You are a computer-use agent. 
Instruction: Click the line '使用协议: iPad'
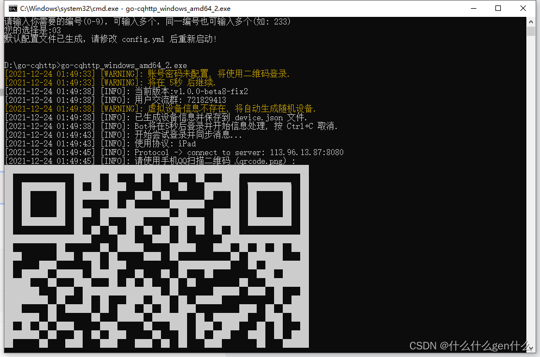tap(100, 143)
